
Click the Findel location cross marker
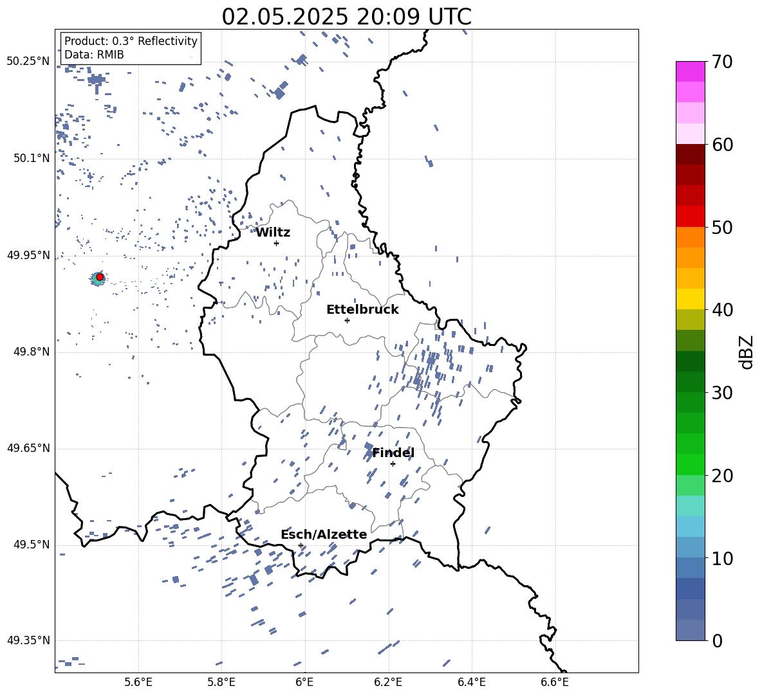pos(393,464)
